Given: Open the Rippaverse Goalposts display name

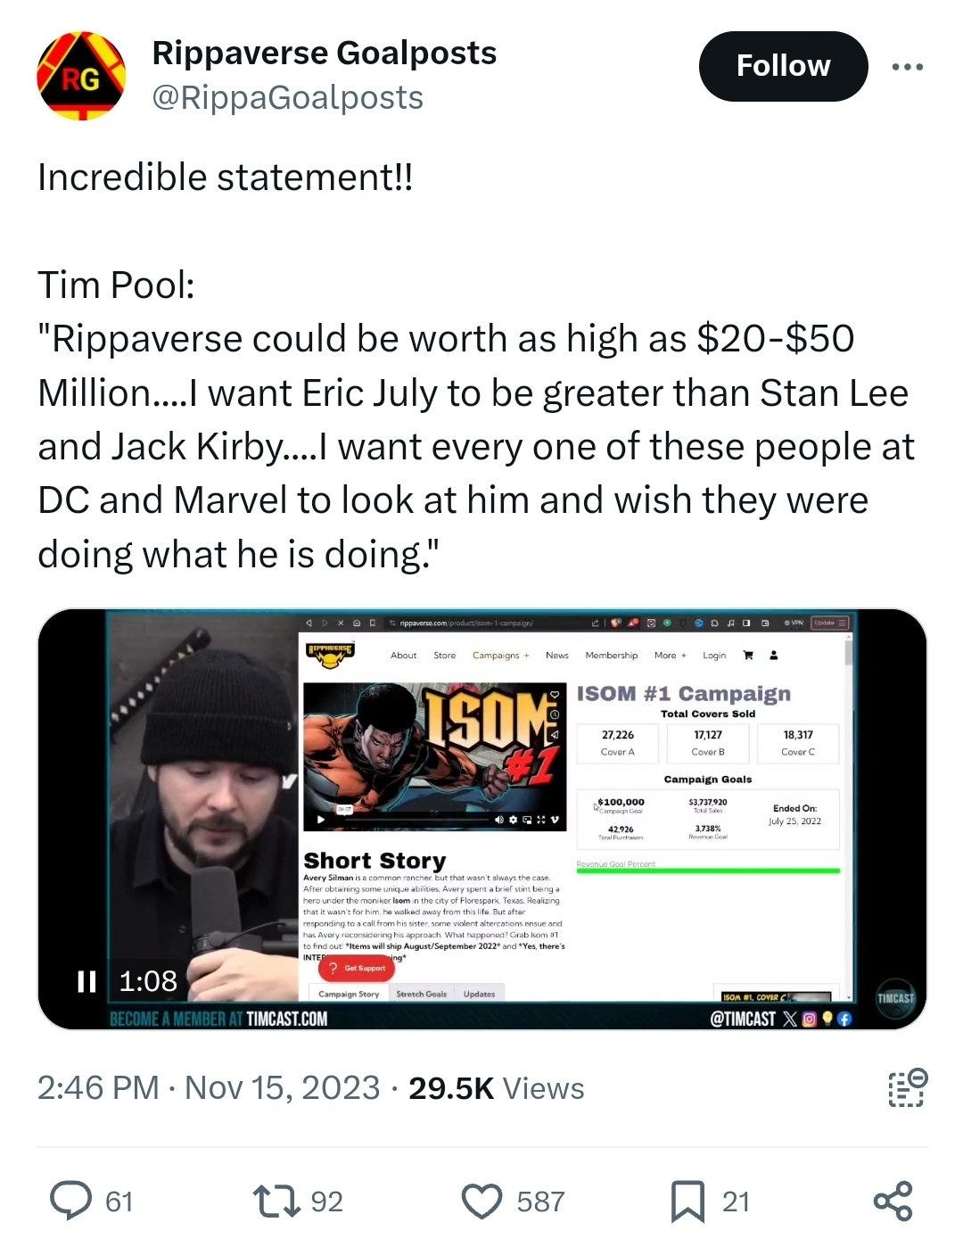Looking at the screenshot, I should pyautogui.click(x=325, y=53).
